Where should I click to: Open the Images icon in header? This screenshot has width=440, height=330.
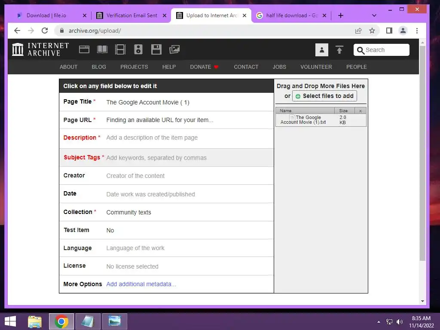pyautogui.click(x=174, y=49)
